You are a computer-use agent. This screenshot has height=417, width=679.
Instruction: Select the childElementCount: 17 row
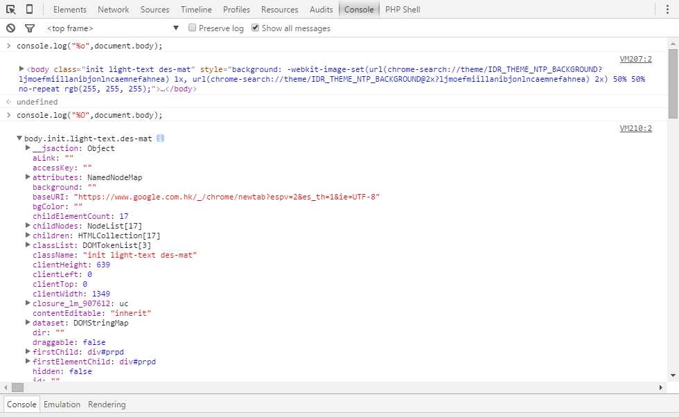click(80, 216)
